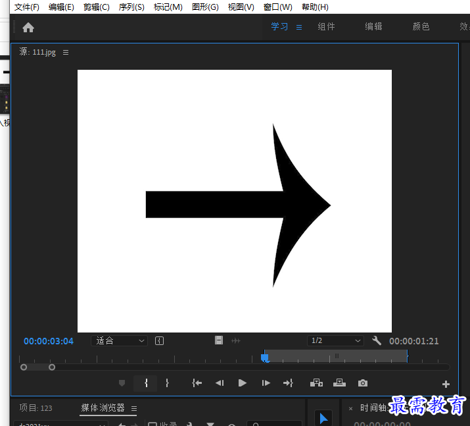
Task: Go to In point
Action: (x=197, y=383)
